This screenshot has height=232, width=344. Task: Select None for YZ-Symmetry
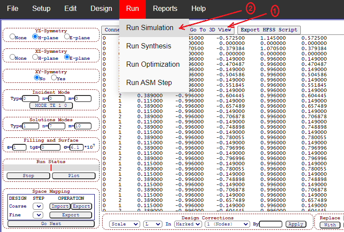coord(12,37)
